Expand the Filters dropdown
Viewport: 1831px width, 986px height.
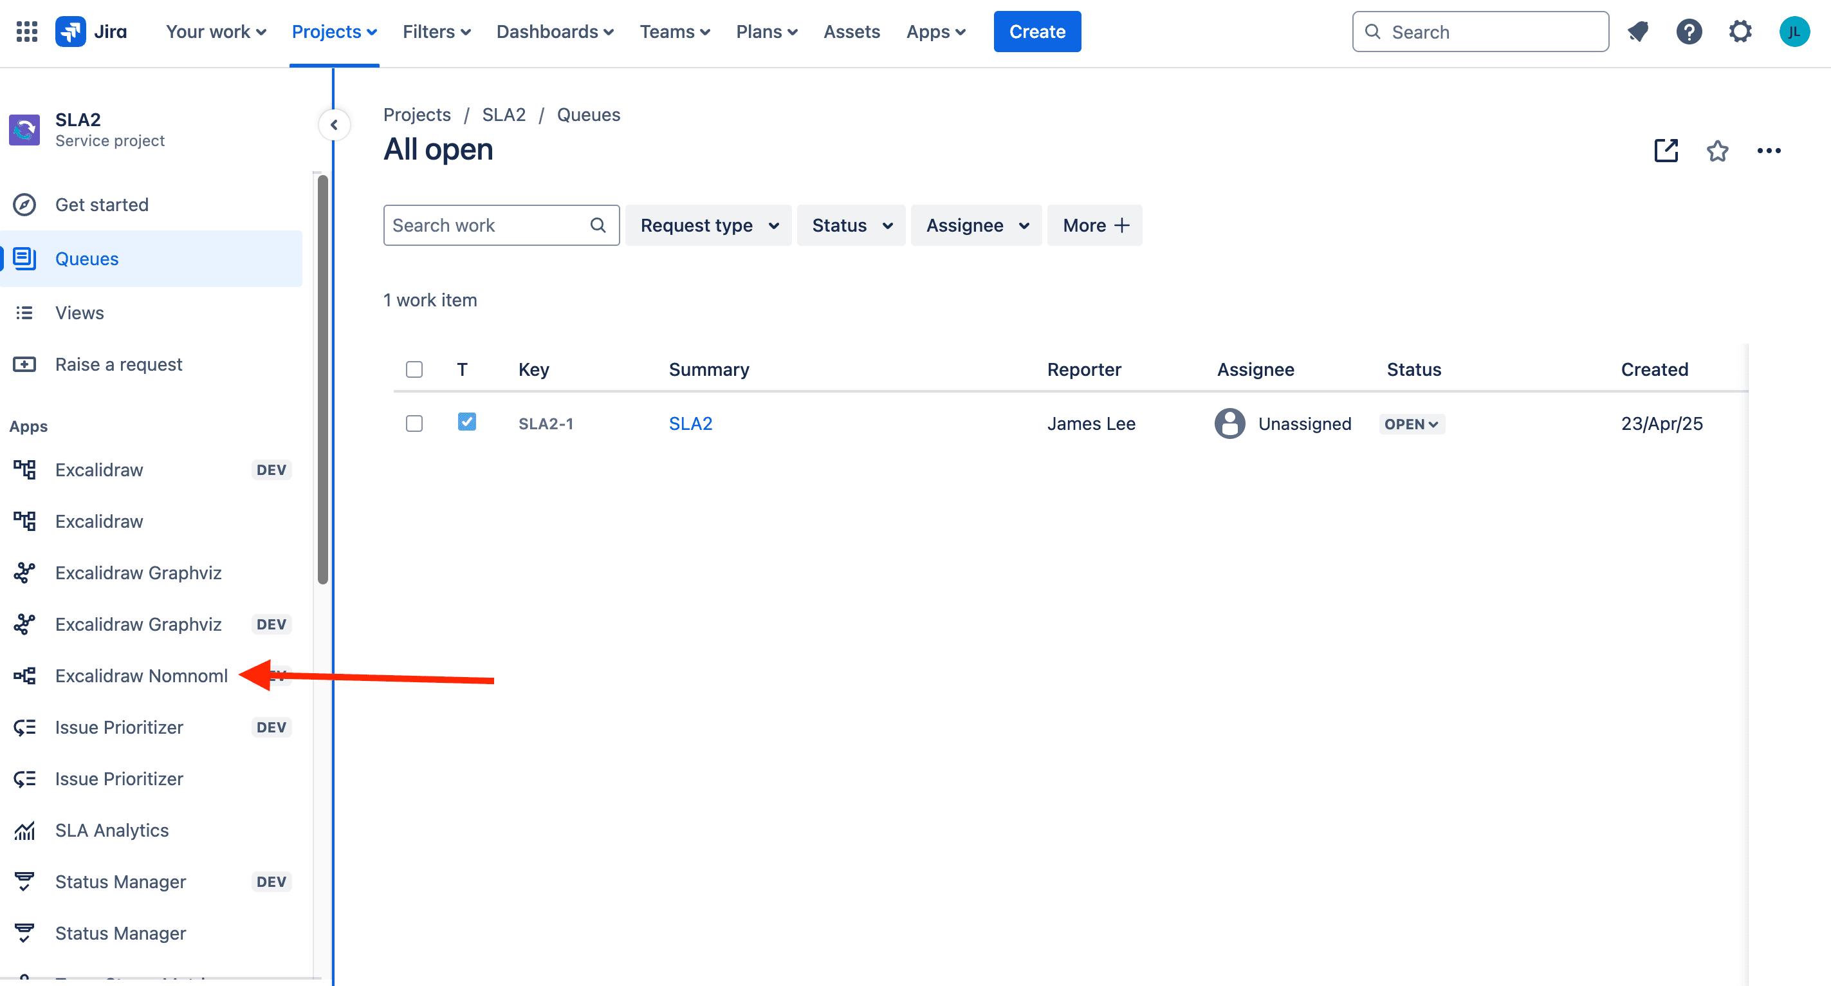tap(436, 32)
